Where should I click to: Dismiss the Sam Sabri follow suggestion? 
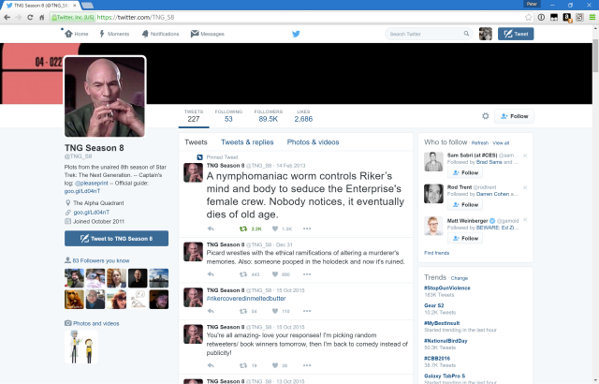[x=525, y=155]
